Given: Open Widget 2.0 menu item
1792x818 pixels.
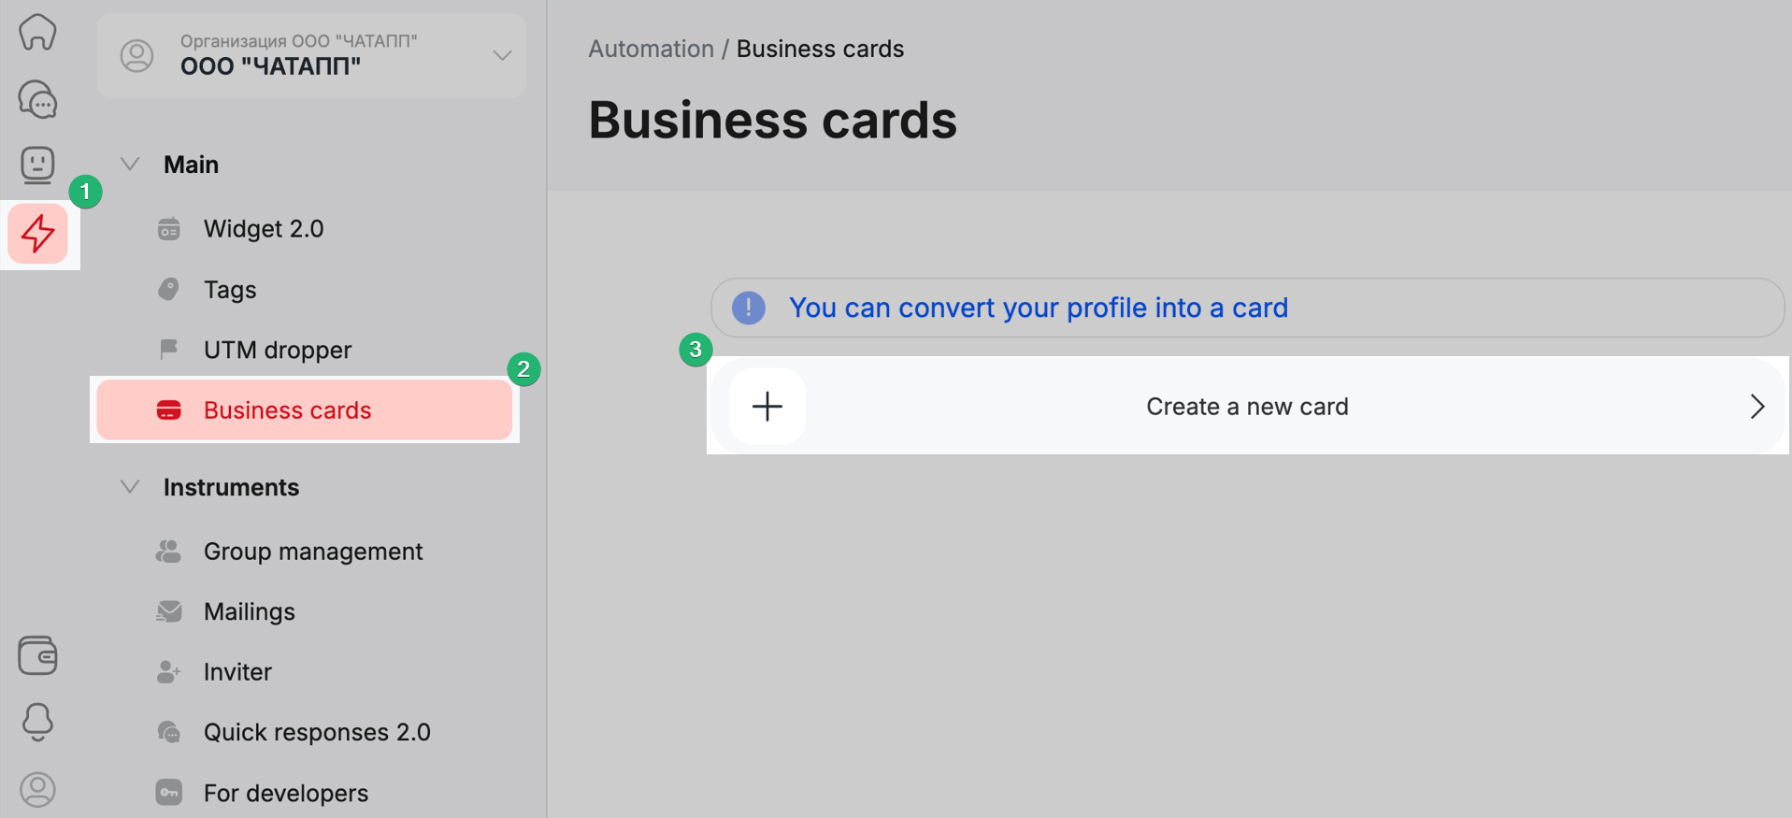Looking at the screenshot, I should click(263, 229).
